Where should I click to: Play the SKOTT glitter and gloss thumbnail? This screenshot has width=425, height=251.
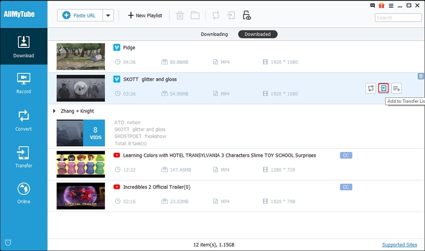coord(81,88)
